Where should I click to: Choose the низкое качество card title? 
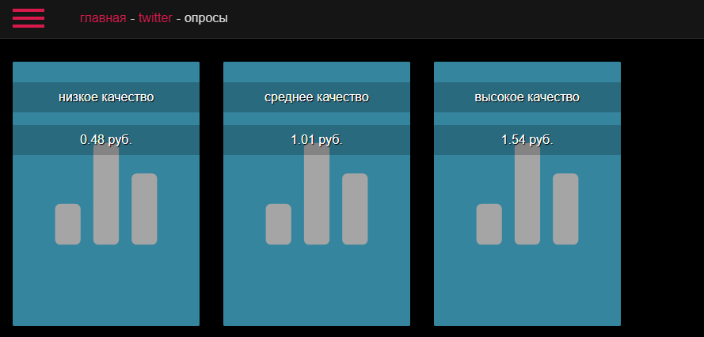click(x=106, y=97)
